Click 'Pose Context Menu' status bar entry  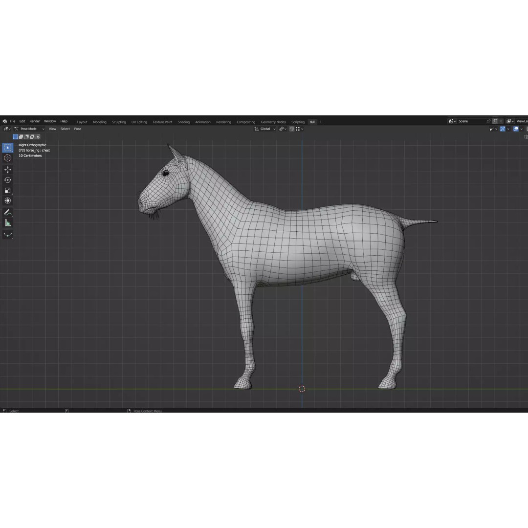(x=148, y=411)
